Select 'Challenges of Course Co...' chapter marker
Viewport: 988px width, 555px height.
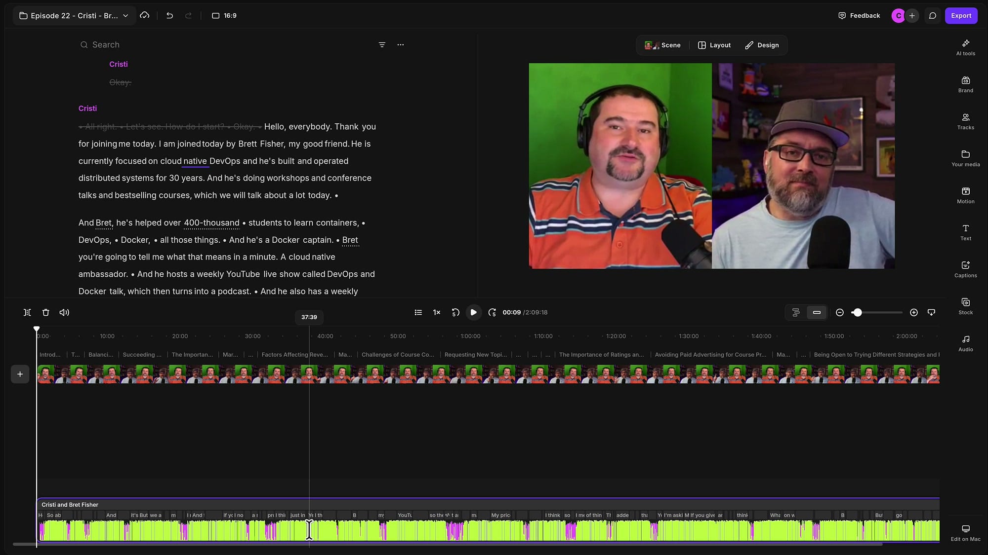pos(398,355)
